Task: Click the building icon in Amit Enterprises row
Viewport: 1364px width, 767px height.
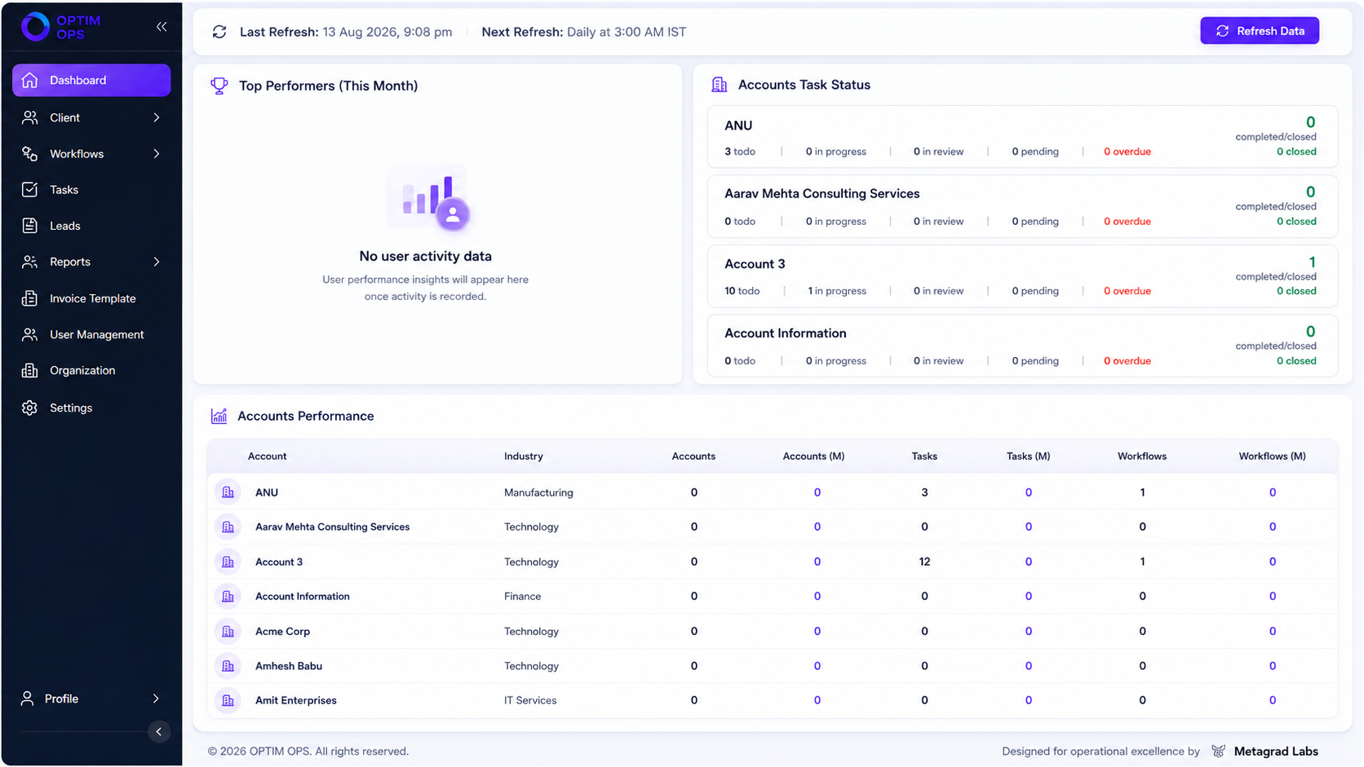Action: [x=228, y=700]
